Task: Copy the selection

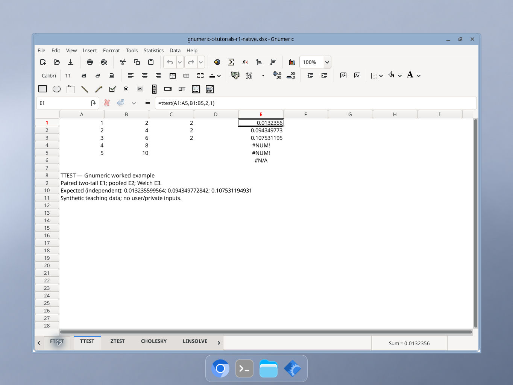Action: click(137, 62)
